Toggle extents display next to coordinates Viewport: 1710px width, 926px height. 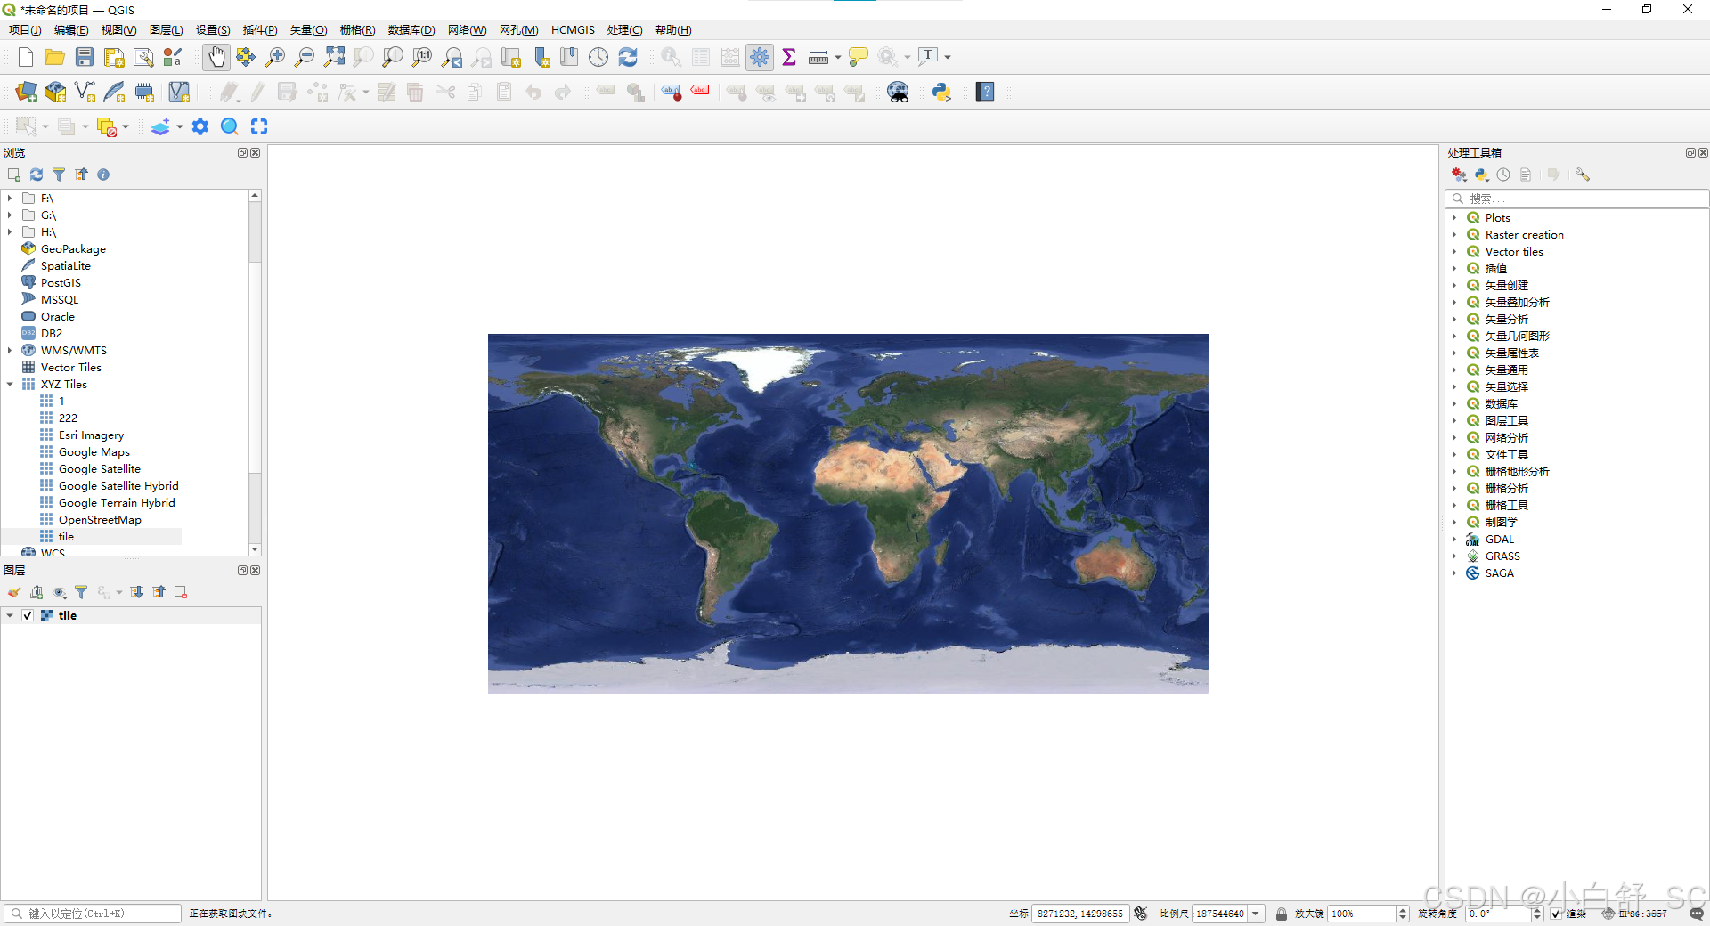coord(1141,914)
